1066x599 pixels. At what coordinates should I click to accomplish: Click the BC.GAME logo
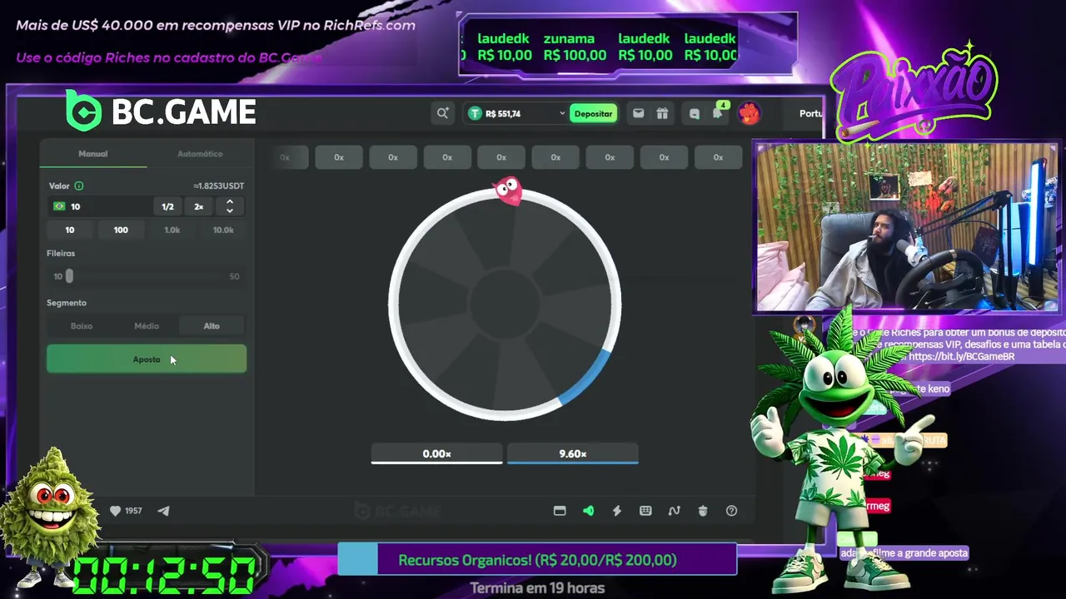coord(161,111)
